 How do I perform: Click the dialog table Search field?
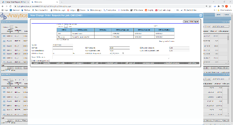(166, 26)
